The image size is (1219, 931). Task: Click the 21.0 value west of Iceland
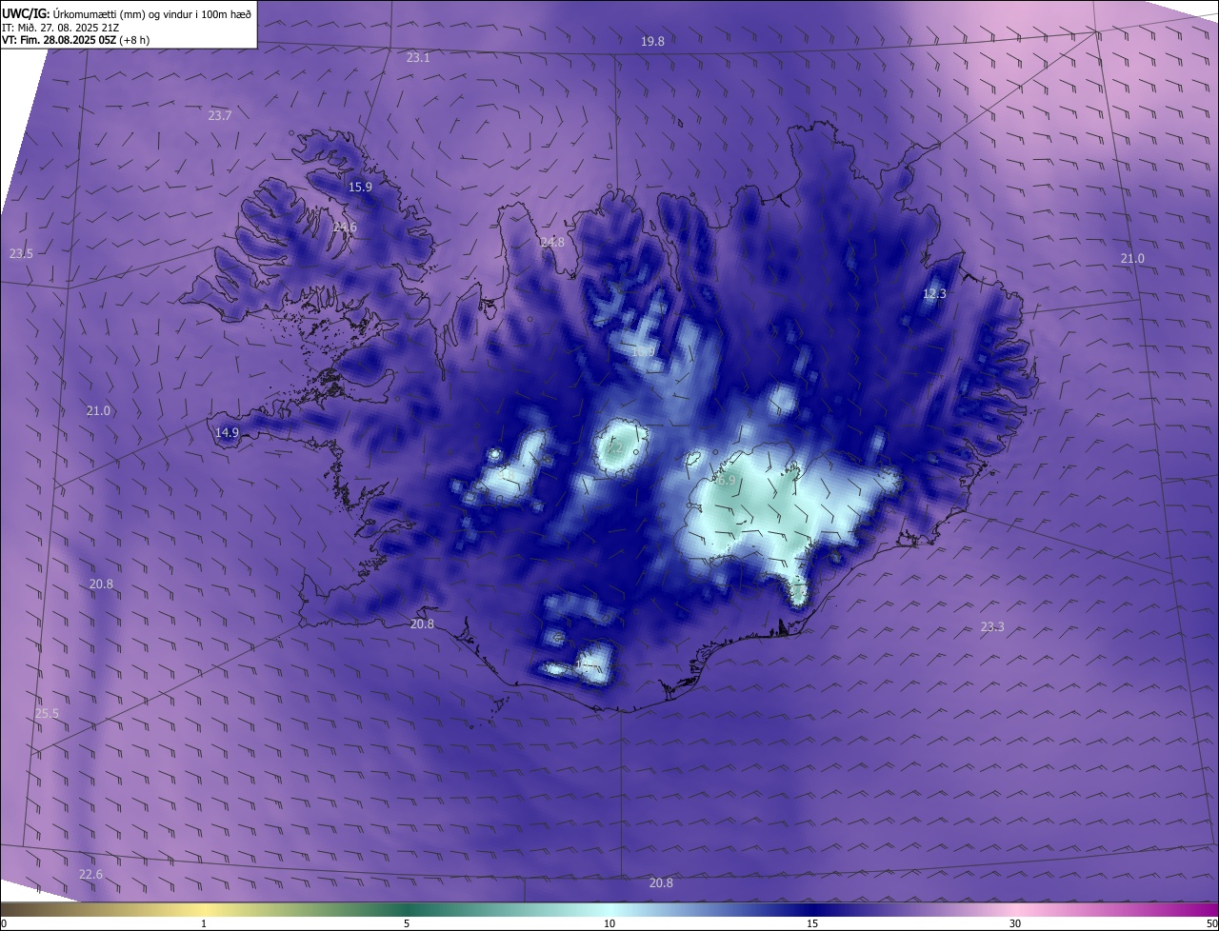pos(98,411)
